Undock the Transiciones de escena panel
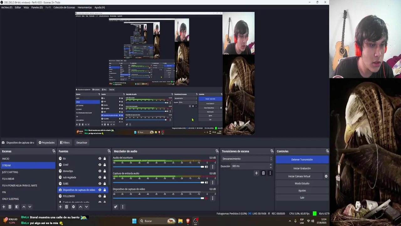The height and width of the screenshot is (226, 401). pos(272,151)
